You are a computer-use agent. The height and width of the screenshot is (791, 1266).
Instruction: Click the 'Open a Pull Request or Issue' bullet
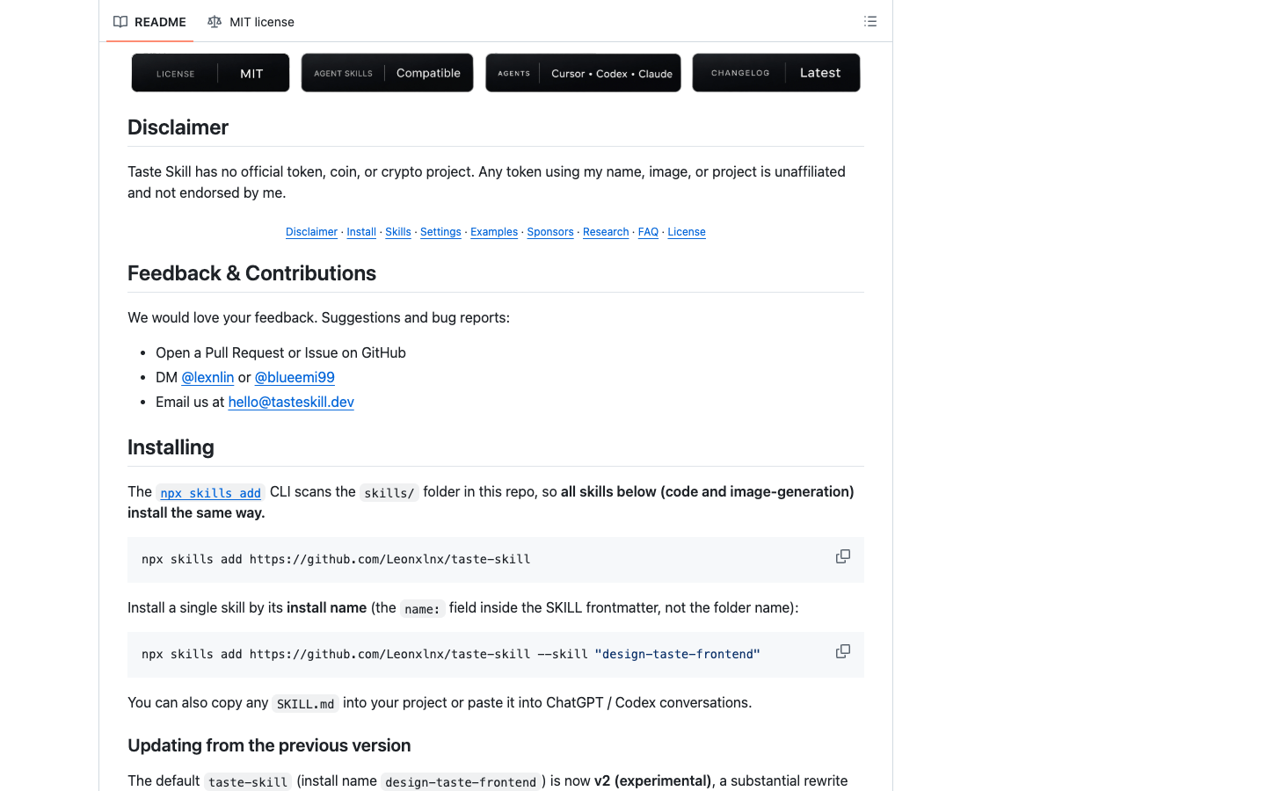coord(280,352)
